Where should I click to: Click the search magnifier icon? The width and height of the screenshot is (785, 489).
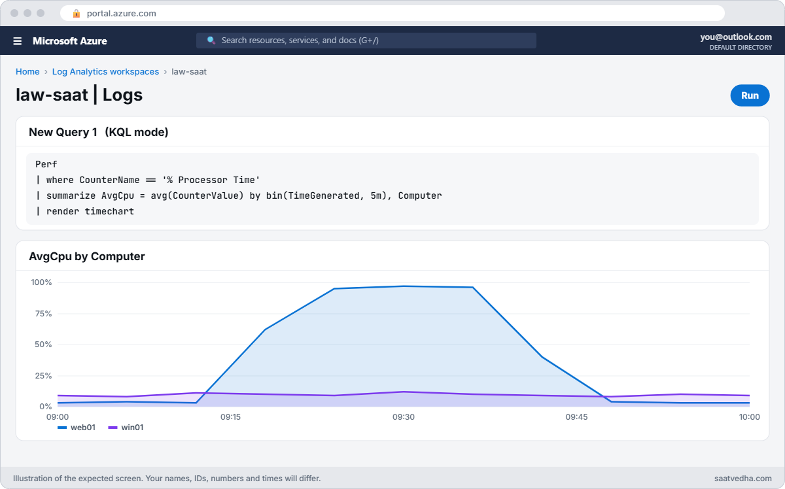pos(211,41)
